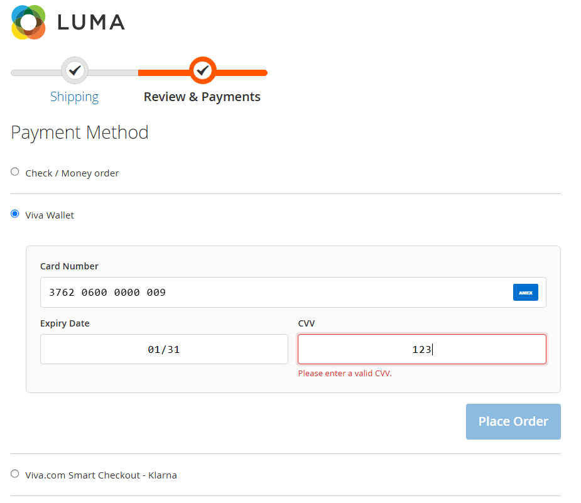Click the Payment Method heading
The width and height of the screenshot is (581, 503).
(80, 133)
